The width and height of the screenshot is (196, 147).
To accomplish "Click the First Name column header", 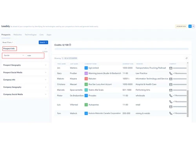I will pos(62,64).
